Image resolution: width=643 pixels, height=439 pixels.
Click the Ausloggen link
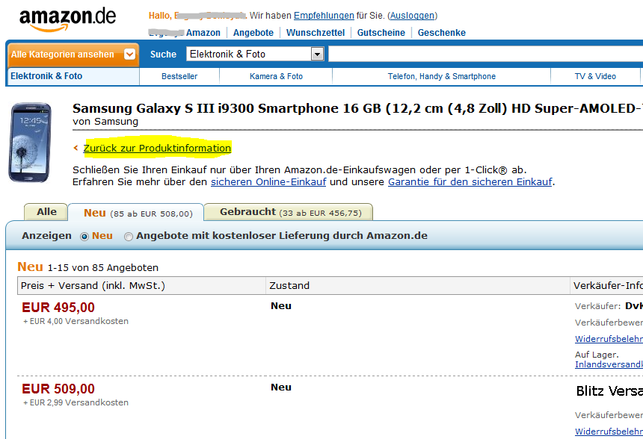coord(412,16)
